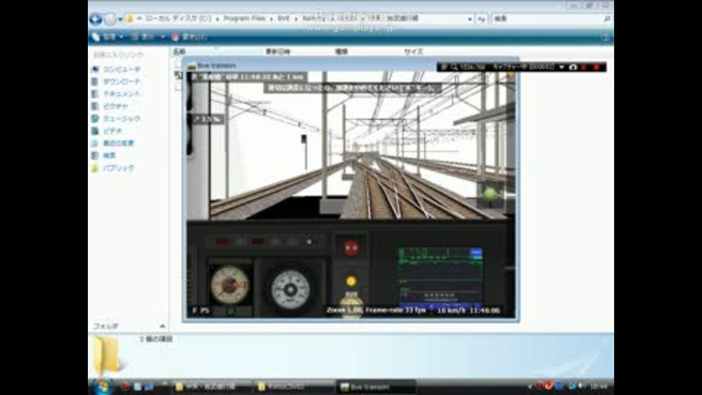Expand the フォルダ folders pane chevron
The width and height of the screenshot is (702, 395).
click(x=162, y=326)
